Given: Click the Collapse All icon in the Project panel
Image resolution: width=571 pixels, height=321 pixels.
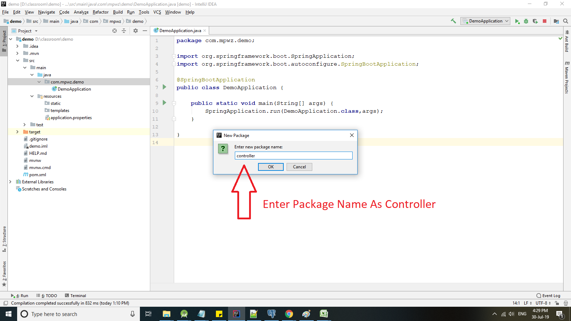Looking at the screenshot, I should (x=124, y=31).
